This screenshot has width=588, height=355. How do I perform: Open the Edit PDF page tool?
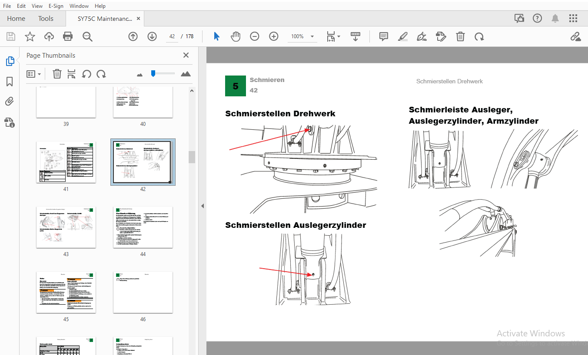pyautogui.click(x=441, y=36)
